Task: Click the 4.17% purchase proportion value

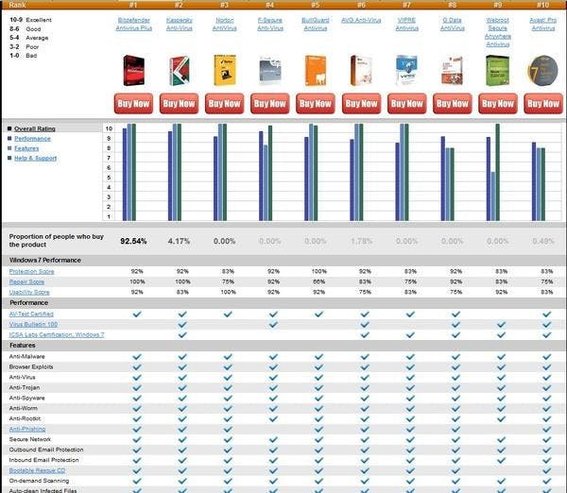Action: click(x=179, y=241)
